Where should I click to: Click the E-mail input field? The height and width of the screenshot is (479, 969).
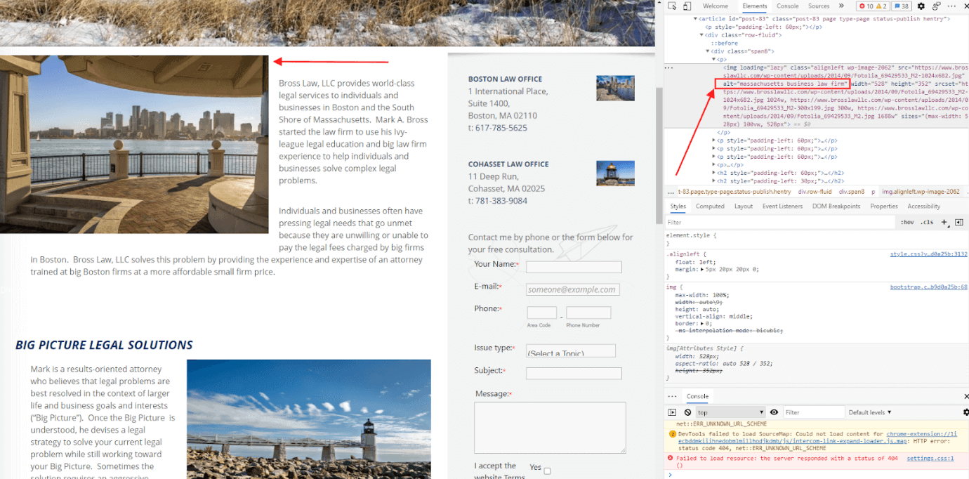(x=573, y=289)
